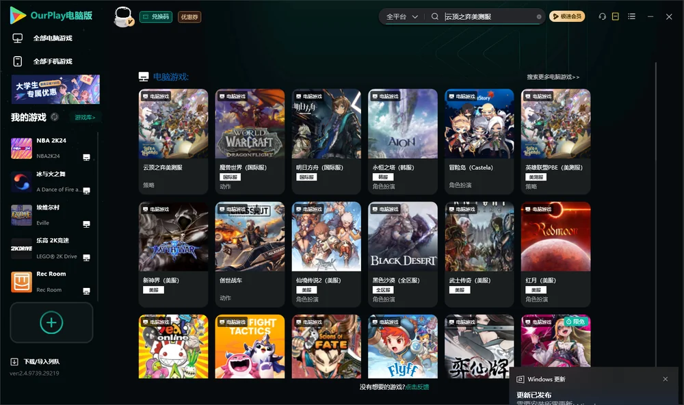Screen dimensions: 684x405
Task: Click the PC icon on 埃维尔村 row
Action: point(86,224)
